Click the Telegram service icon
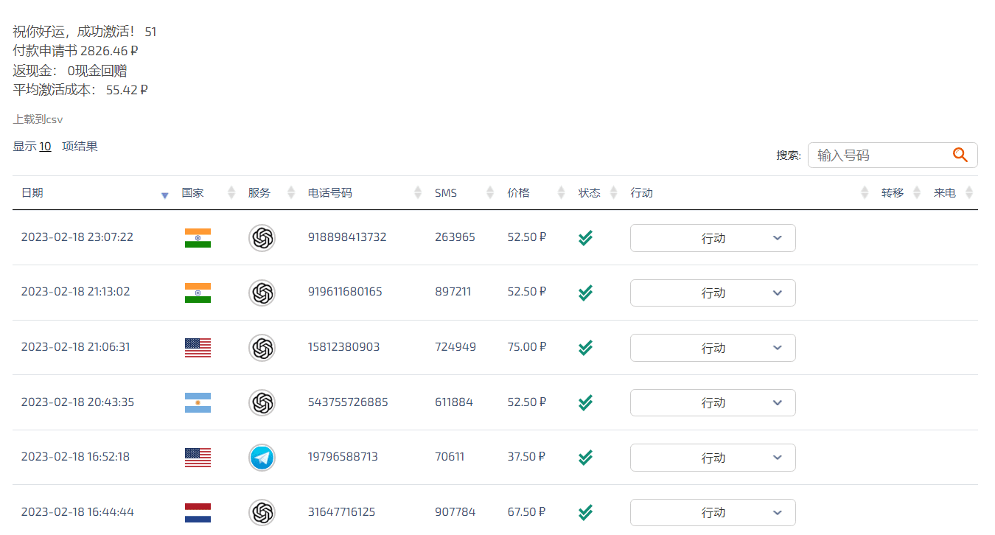 coord(262,458)
